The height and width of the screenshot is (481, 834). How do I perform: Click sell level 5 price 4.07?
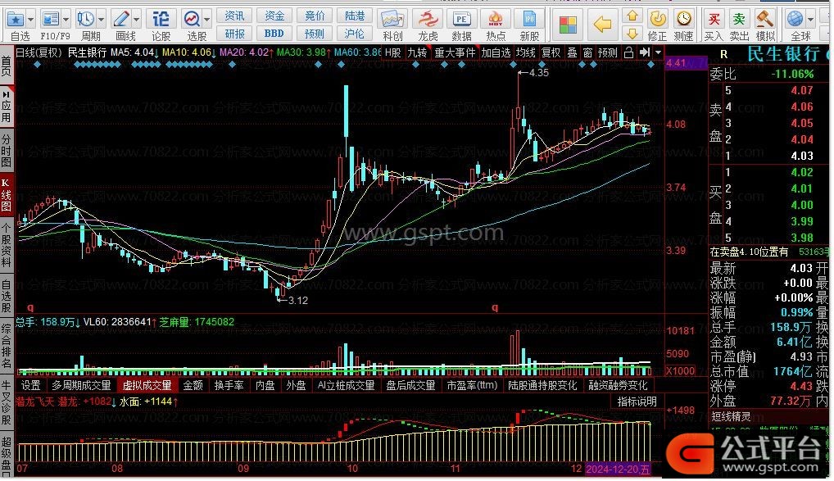[801, 90]
